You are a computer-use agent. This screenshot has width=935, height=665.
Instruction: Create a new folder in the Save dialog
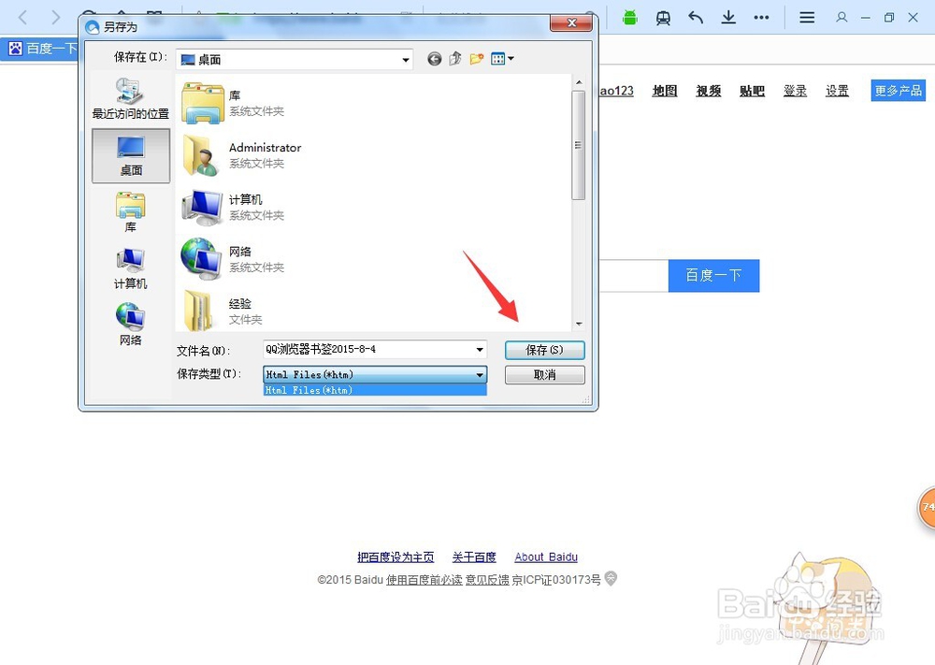477,58
